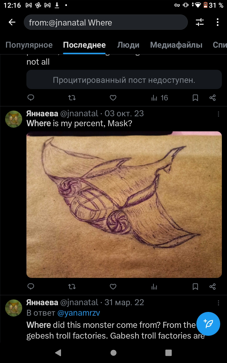Switch to the Медиафайлы tab
The image size is (227, 363).
coord(176,45)
